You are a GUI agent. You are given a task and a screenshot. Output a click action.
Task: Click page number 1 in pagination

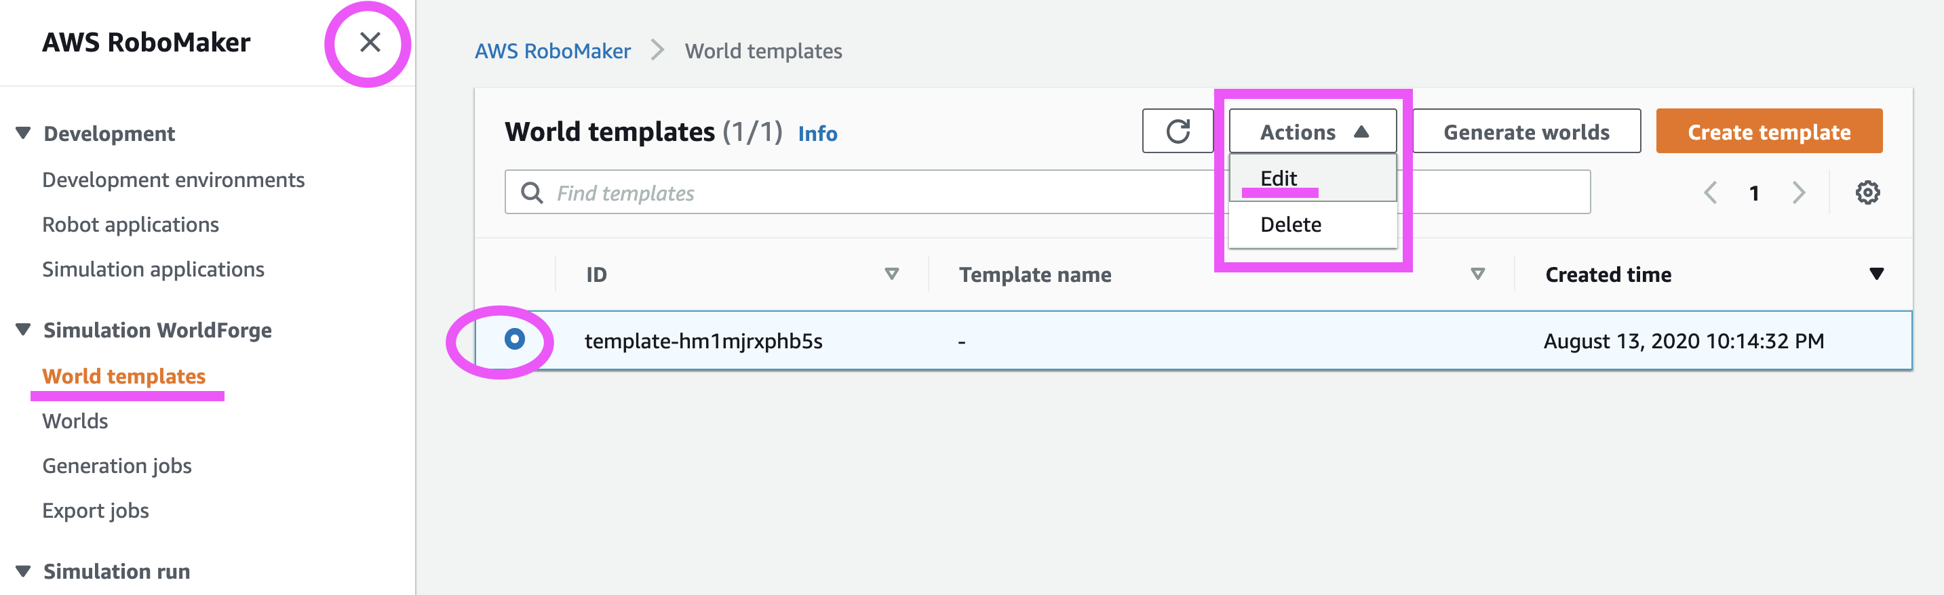[x=1754, y=193]
